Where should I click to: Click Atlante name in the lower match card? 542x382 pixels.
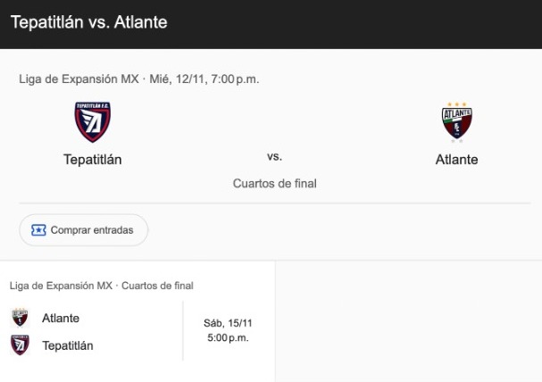61,318
